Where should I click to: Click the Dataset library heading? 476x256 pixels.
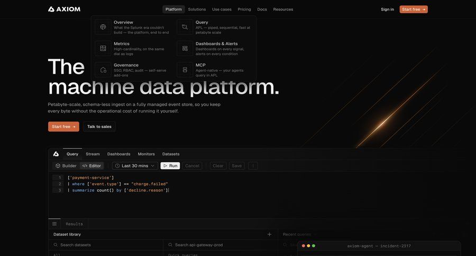67,234
